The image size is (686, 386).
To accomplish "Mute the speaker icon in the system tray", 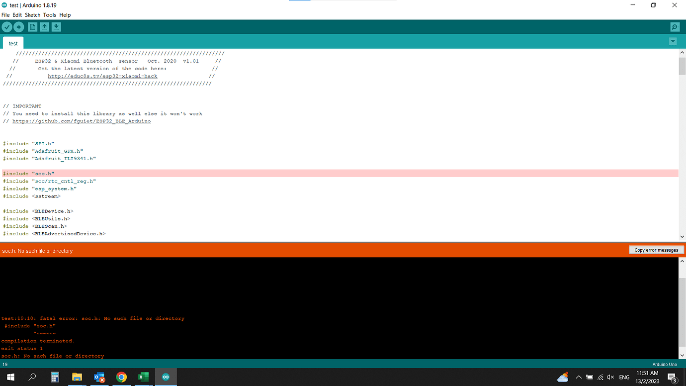I will (x=610, y=377).
